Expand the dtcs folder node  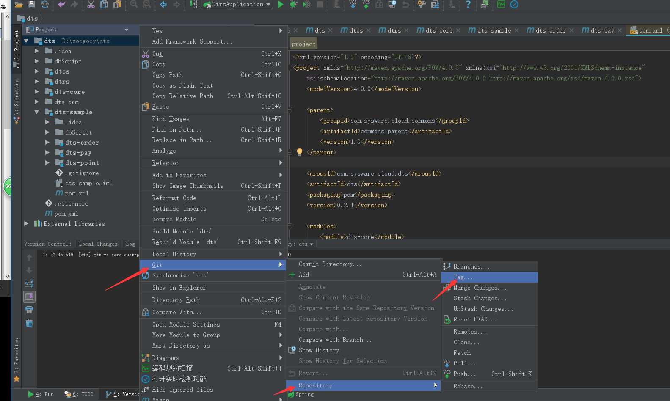[x=37, y=71]
